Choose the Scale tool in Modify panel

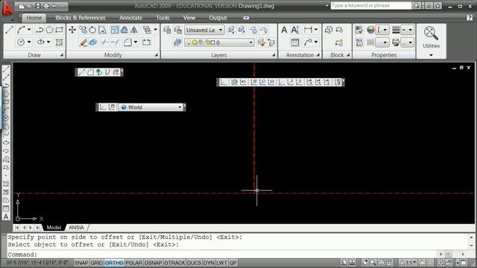(114, 30)
